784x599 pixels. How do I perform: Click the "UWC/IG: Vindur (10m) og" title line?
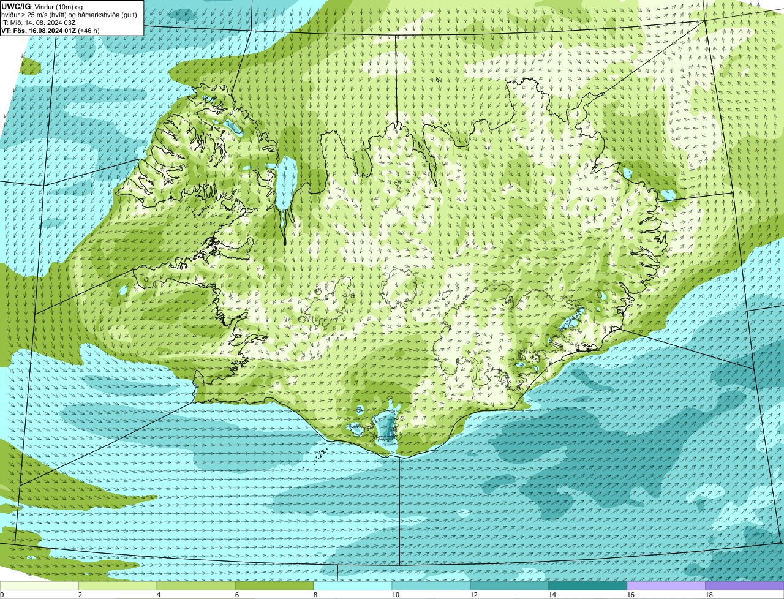[42, 7]
